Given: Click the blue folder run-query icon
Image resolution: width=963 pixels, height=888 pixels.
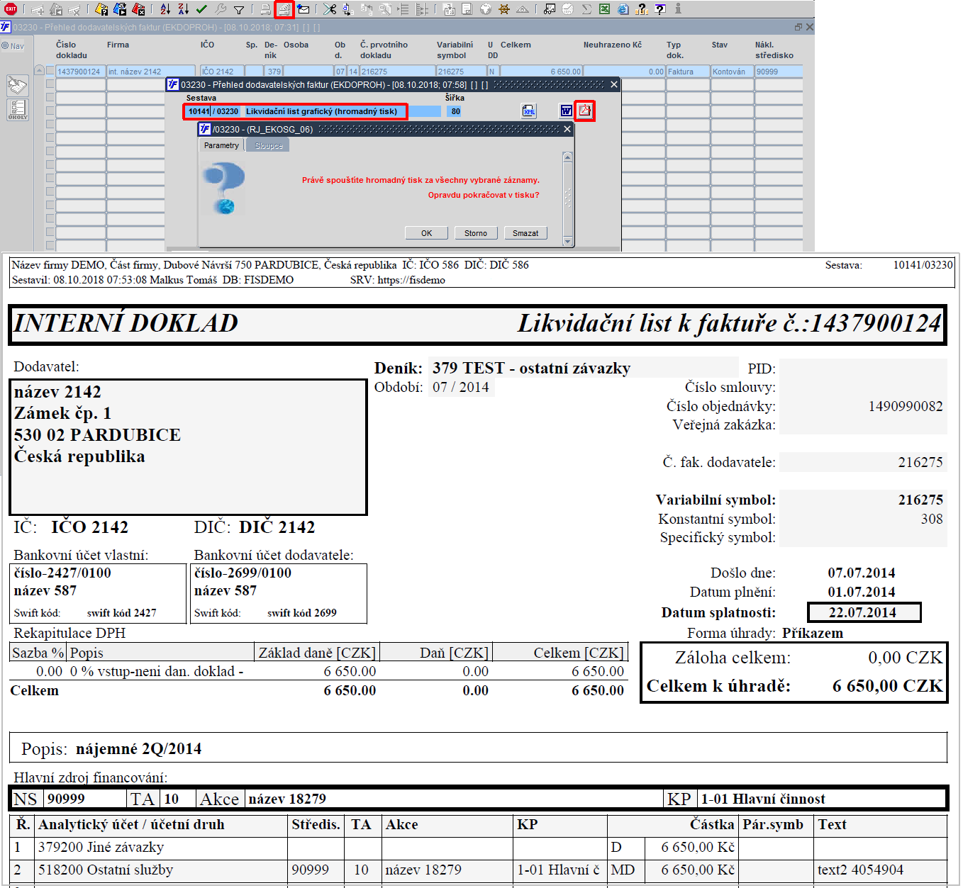Looking at the screenshot, I should click(120, 9).
